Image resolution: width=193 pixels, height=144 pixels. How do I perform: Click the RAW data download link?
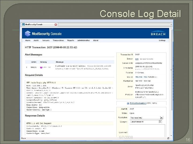pos(138,103)
